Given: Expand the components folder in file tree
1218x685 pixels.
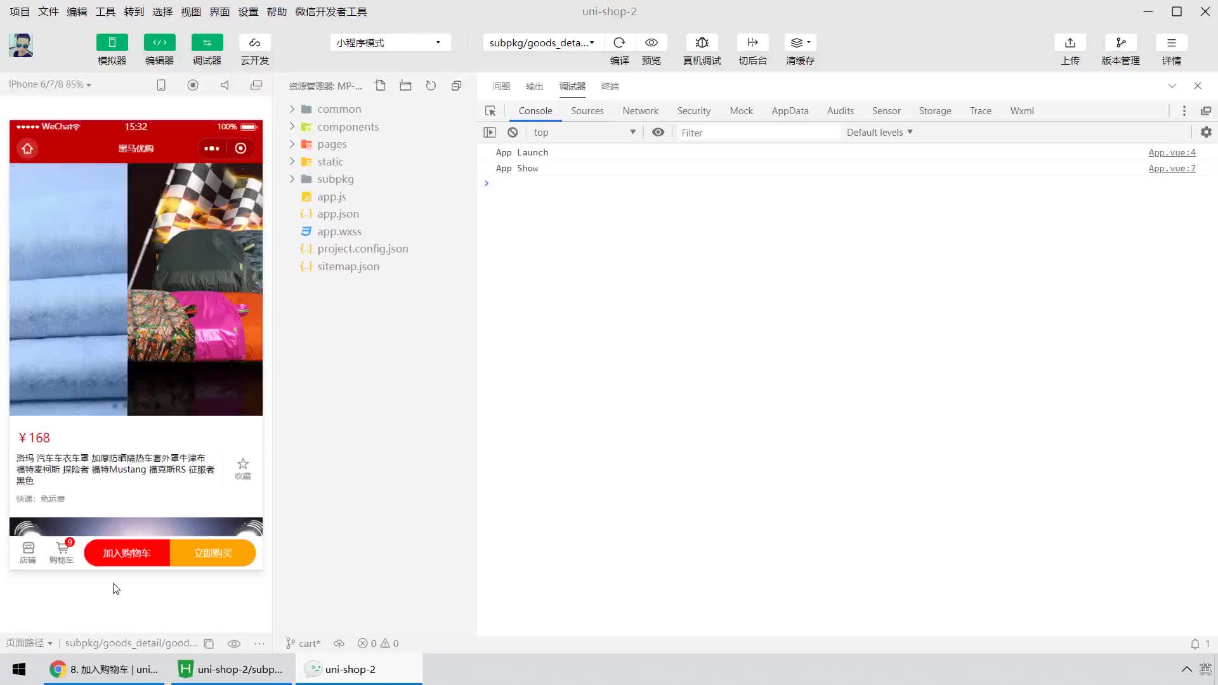Looking at the screenshot, I should [x=292, y=126].
